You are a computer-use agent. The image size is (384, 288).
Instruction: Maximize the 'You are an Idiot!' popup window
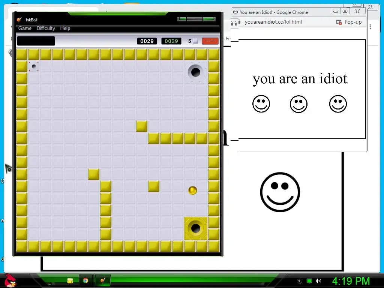(345, 11)
